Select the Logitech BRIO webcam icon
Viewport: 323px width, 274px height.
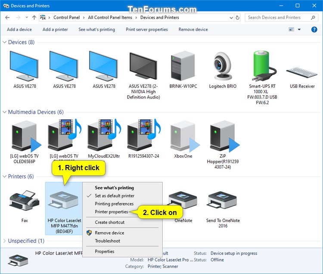[x=223, y=66]
